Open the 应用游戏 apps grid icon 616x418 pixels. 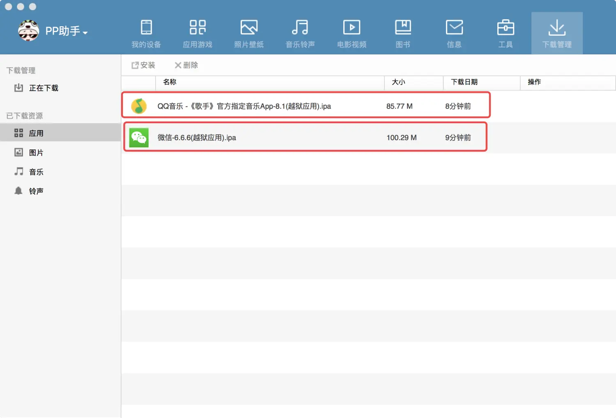coord(198,27)
